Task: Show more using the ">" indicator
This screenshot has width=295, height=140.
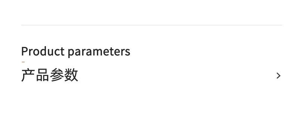Action: click(279, 76)
